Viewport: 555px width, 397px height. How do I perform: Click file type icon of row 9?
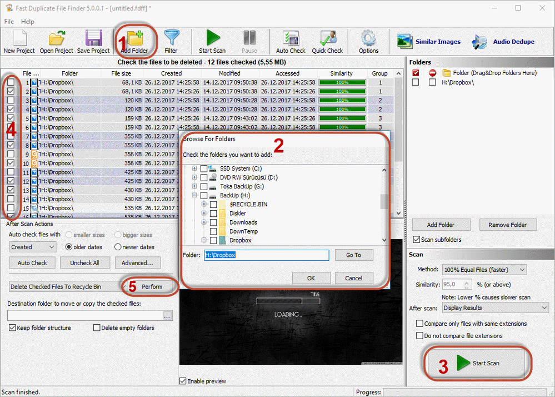(x=34, y=155)
